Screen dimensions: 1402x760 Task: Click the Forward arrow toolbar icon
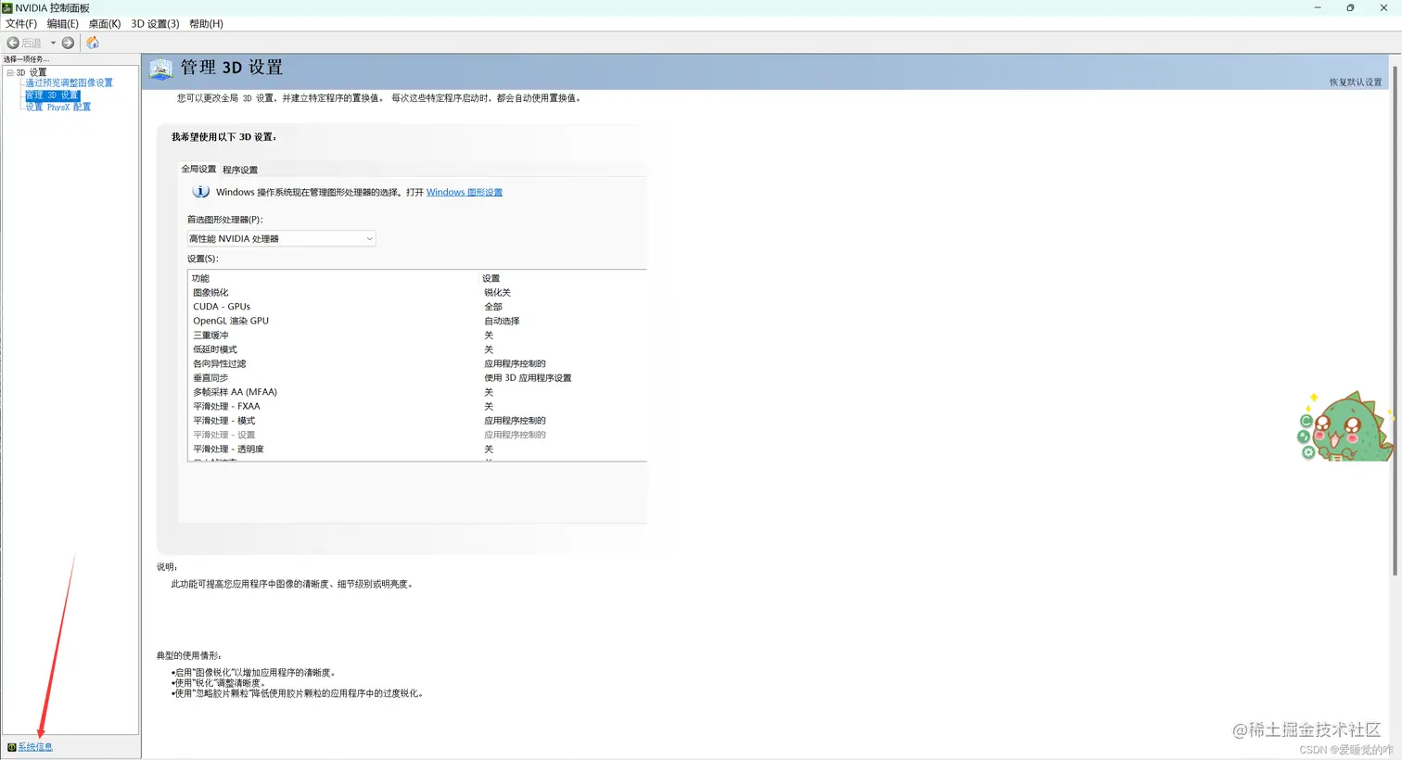coord(68,43)
